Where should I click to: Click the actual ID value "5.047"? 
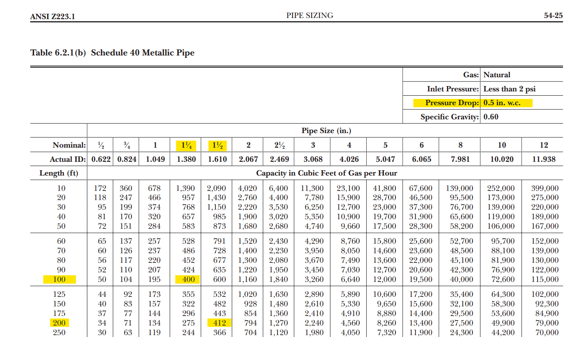[385, 159]
